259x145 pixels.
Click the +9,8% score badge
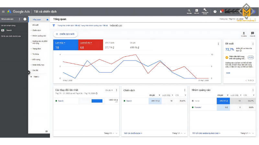pyautogui.click(x=251, y=58)
